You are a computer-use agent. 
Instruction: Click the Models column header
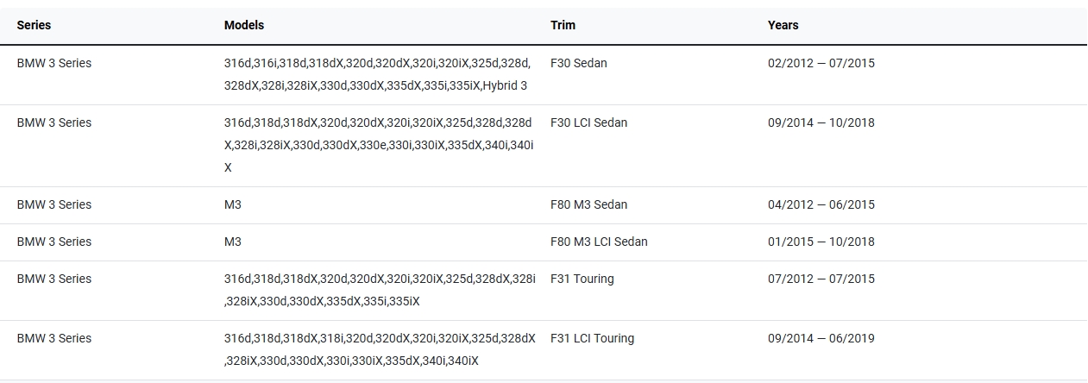243,25
